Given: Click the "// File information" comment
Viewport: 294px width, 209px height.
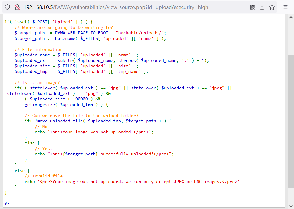Looking at the screenshot, I should coord(38,49).
